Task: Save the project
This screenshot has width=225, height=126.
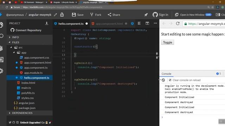Action: coord(78,15)
